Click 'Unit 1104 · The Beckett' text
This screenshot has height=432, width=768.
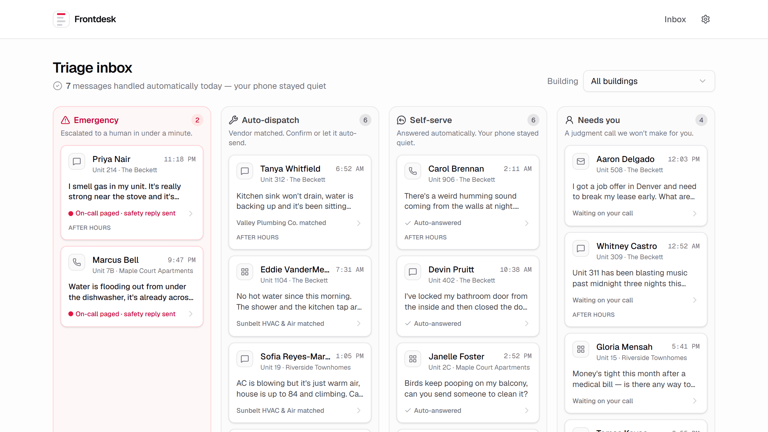[294, 280]
